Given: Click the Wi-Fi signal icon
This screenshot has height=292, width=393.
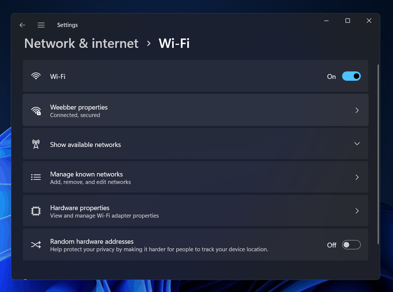Looking at the screenshot, I should click(x=36, y=76).
